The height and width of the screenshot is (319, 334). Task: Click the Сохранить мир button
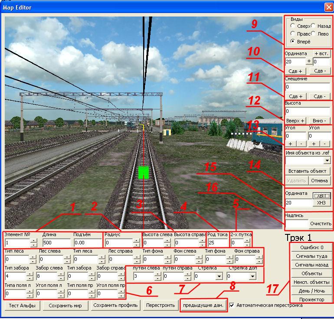point(65,306)
